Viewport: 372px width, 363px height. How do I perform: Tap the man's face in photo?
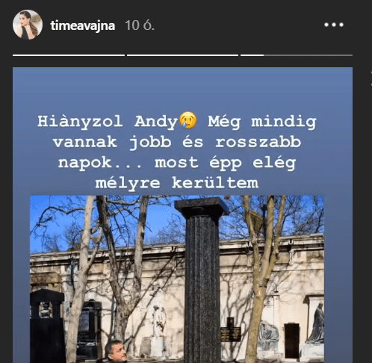pyautogui.click(x=117, y=352)
